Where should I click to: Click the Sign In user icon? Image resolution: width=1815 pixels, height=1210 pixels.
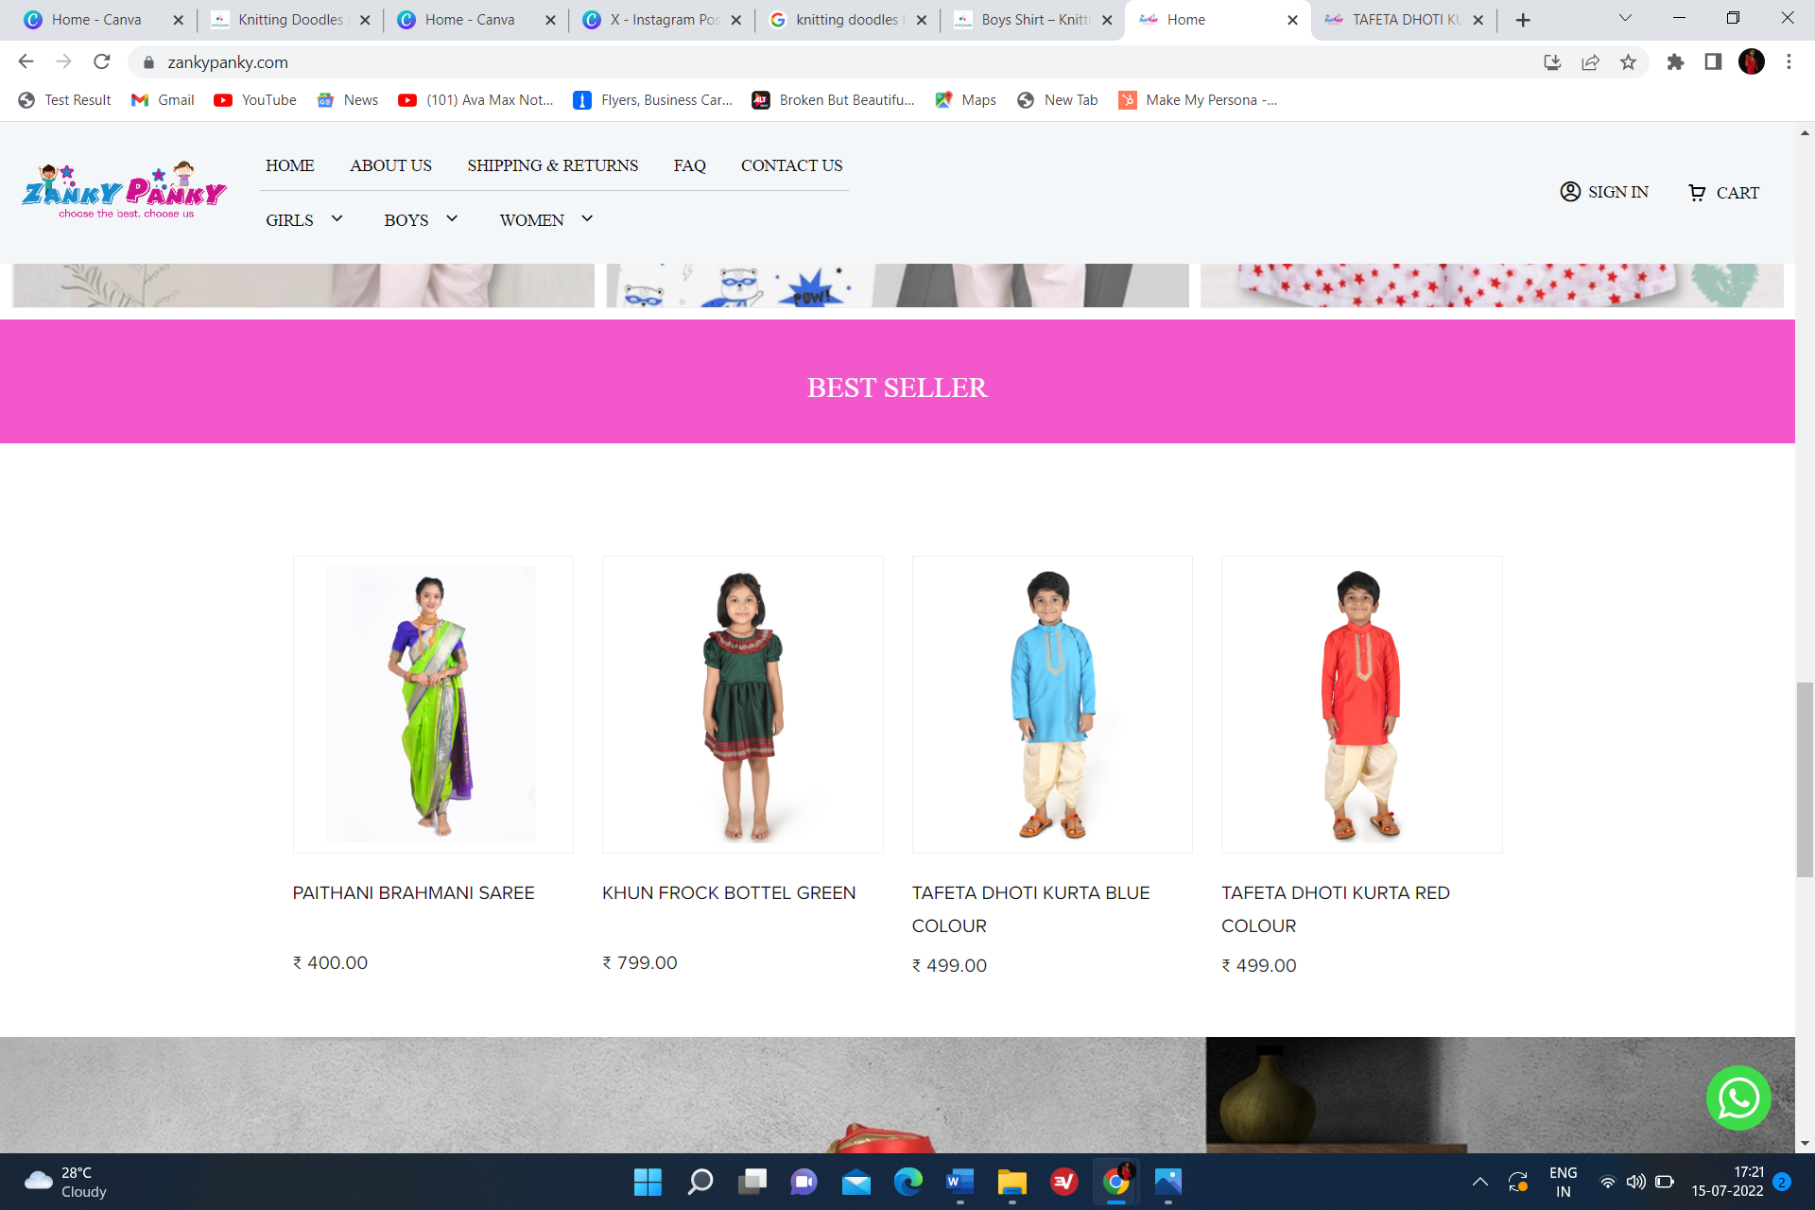pos(1570,192)
